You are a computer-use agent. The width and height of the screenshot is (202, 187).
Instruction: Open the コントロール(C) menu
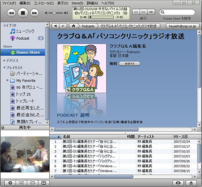[x=44, y=3]
